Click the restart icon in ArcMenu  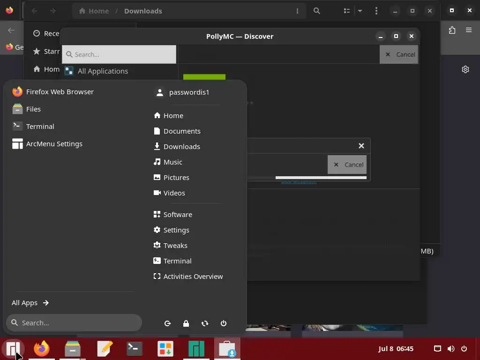(205, 323)
